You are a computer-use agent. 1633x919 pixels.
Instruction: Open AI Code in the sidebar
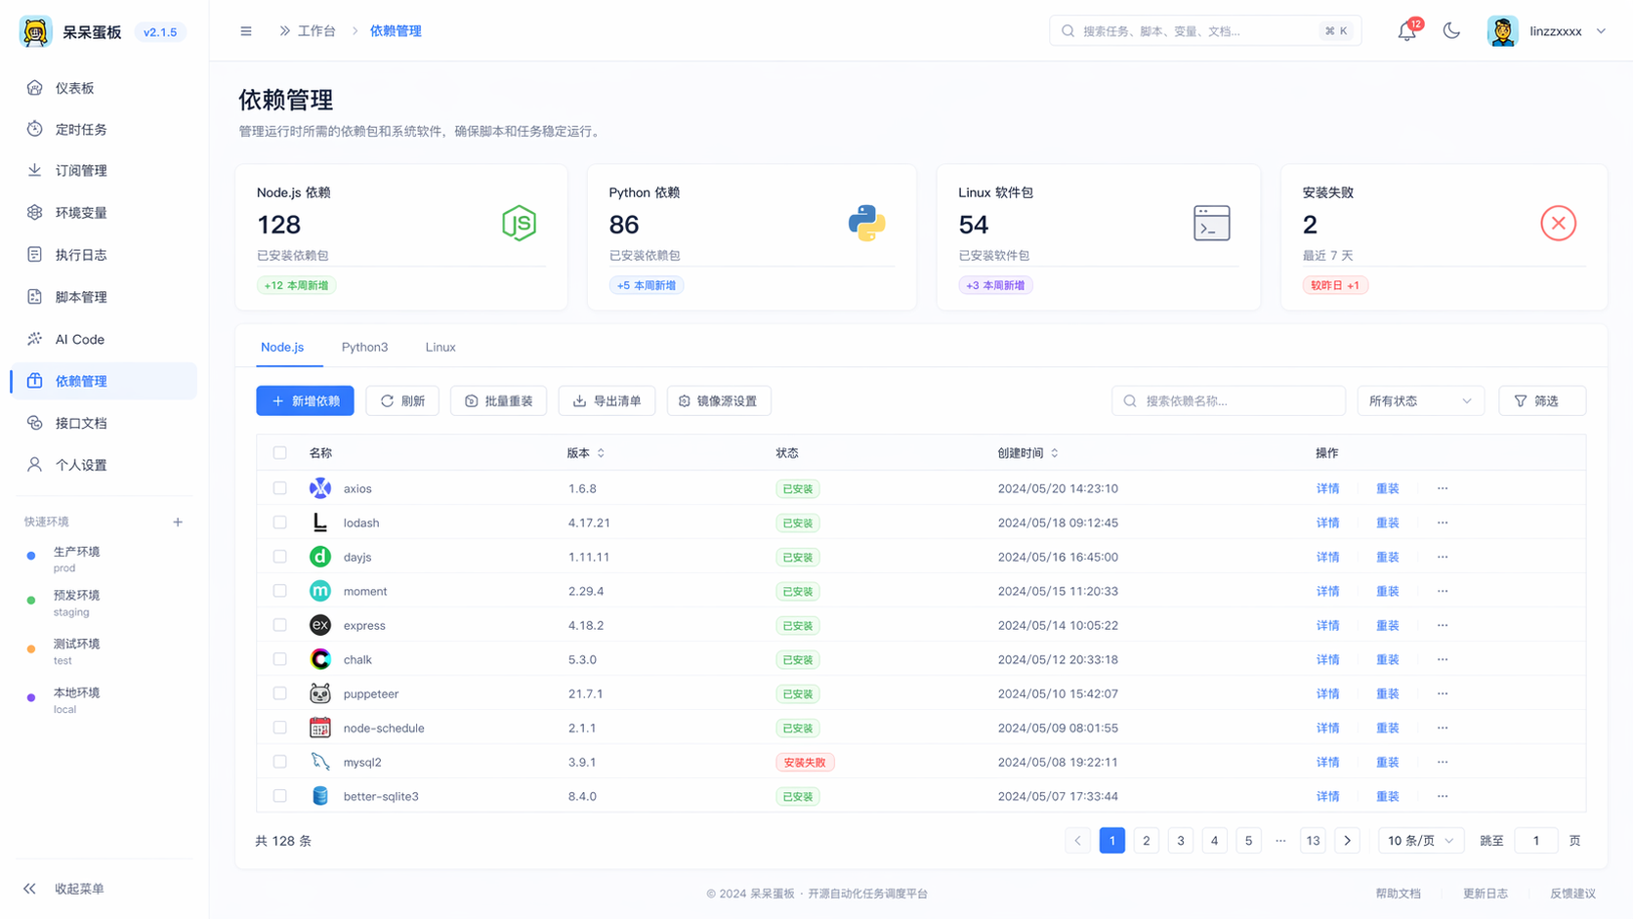point(104,340)
